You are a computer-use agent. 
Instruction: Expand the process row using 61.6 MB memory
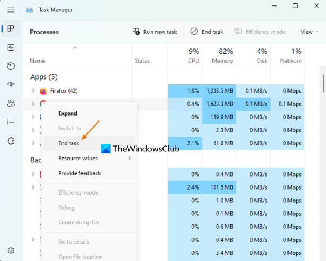(33, 143)
